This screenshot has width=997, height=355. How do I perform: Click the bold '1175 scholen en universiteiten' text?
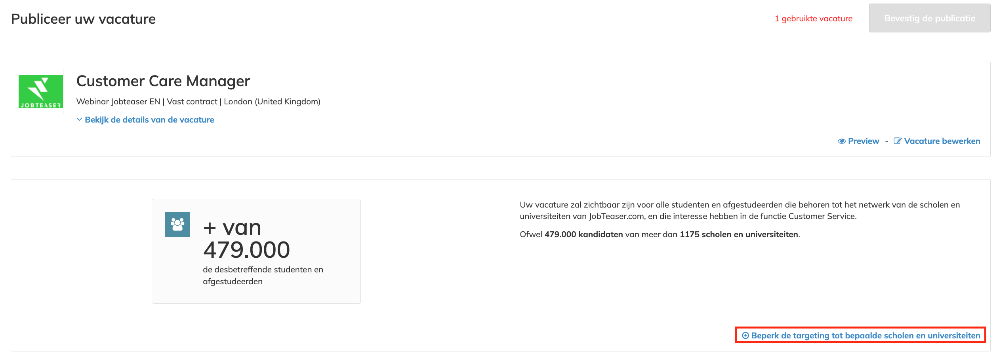click(x=739, y=234)
